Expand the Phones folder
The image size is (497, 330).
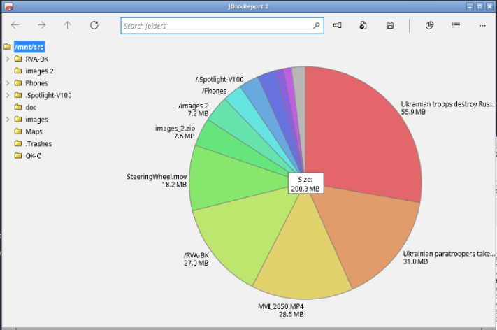(8, 83)
